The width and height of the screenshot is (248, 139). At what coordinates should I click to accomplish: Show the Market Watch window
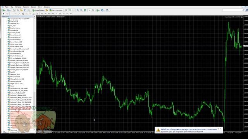[14, 10]
